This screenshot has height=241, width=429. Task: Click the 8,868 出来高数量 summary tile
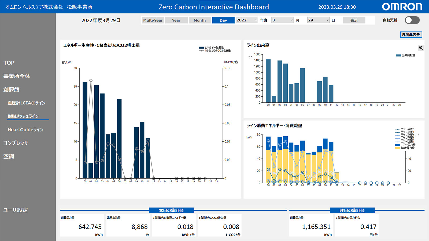(x=128, y=225)
